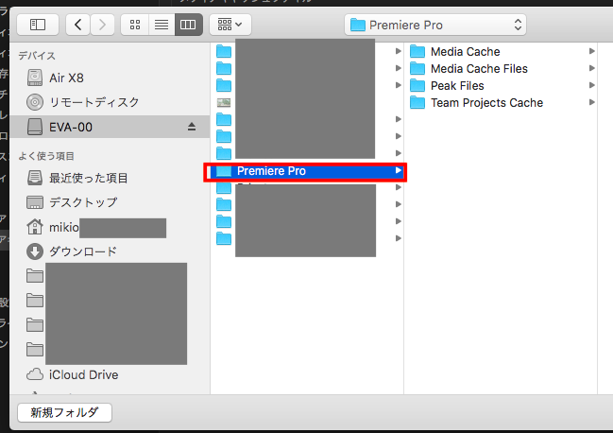Screen dimensions: 613x433
Task: Click the remote disc icon
Action: tap(35, 102)
